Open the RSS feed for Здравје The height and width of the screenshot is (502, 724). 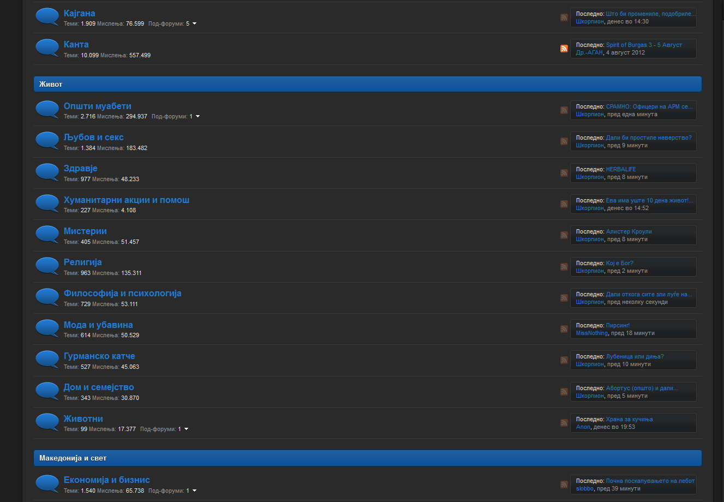564,173
